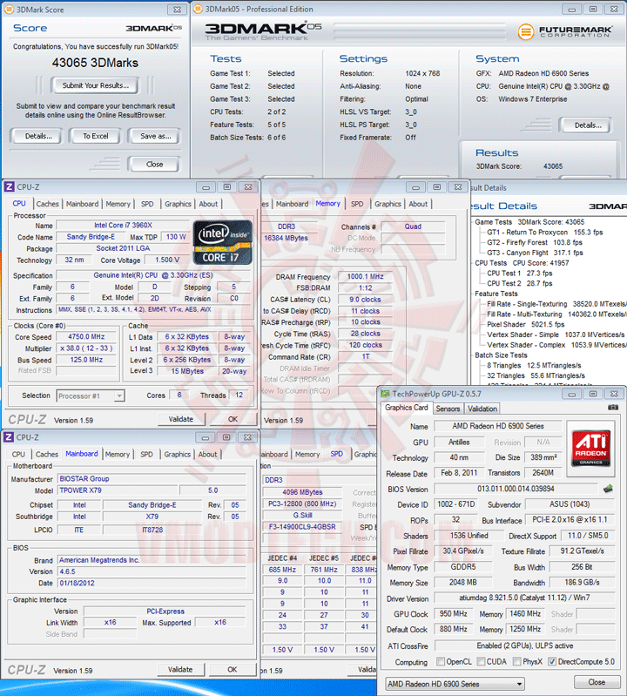Save BIOS using the green chip icon
Image resolution: width=627 pixels, height=696 pixels.
[608, 489]
